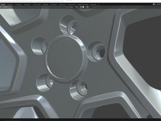Open the proportional editing falloff dropdown

coord(91,7)
